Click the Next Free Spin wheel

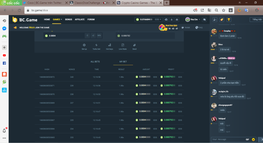coord(162,27)
